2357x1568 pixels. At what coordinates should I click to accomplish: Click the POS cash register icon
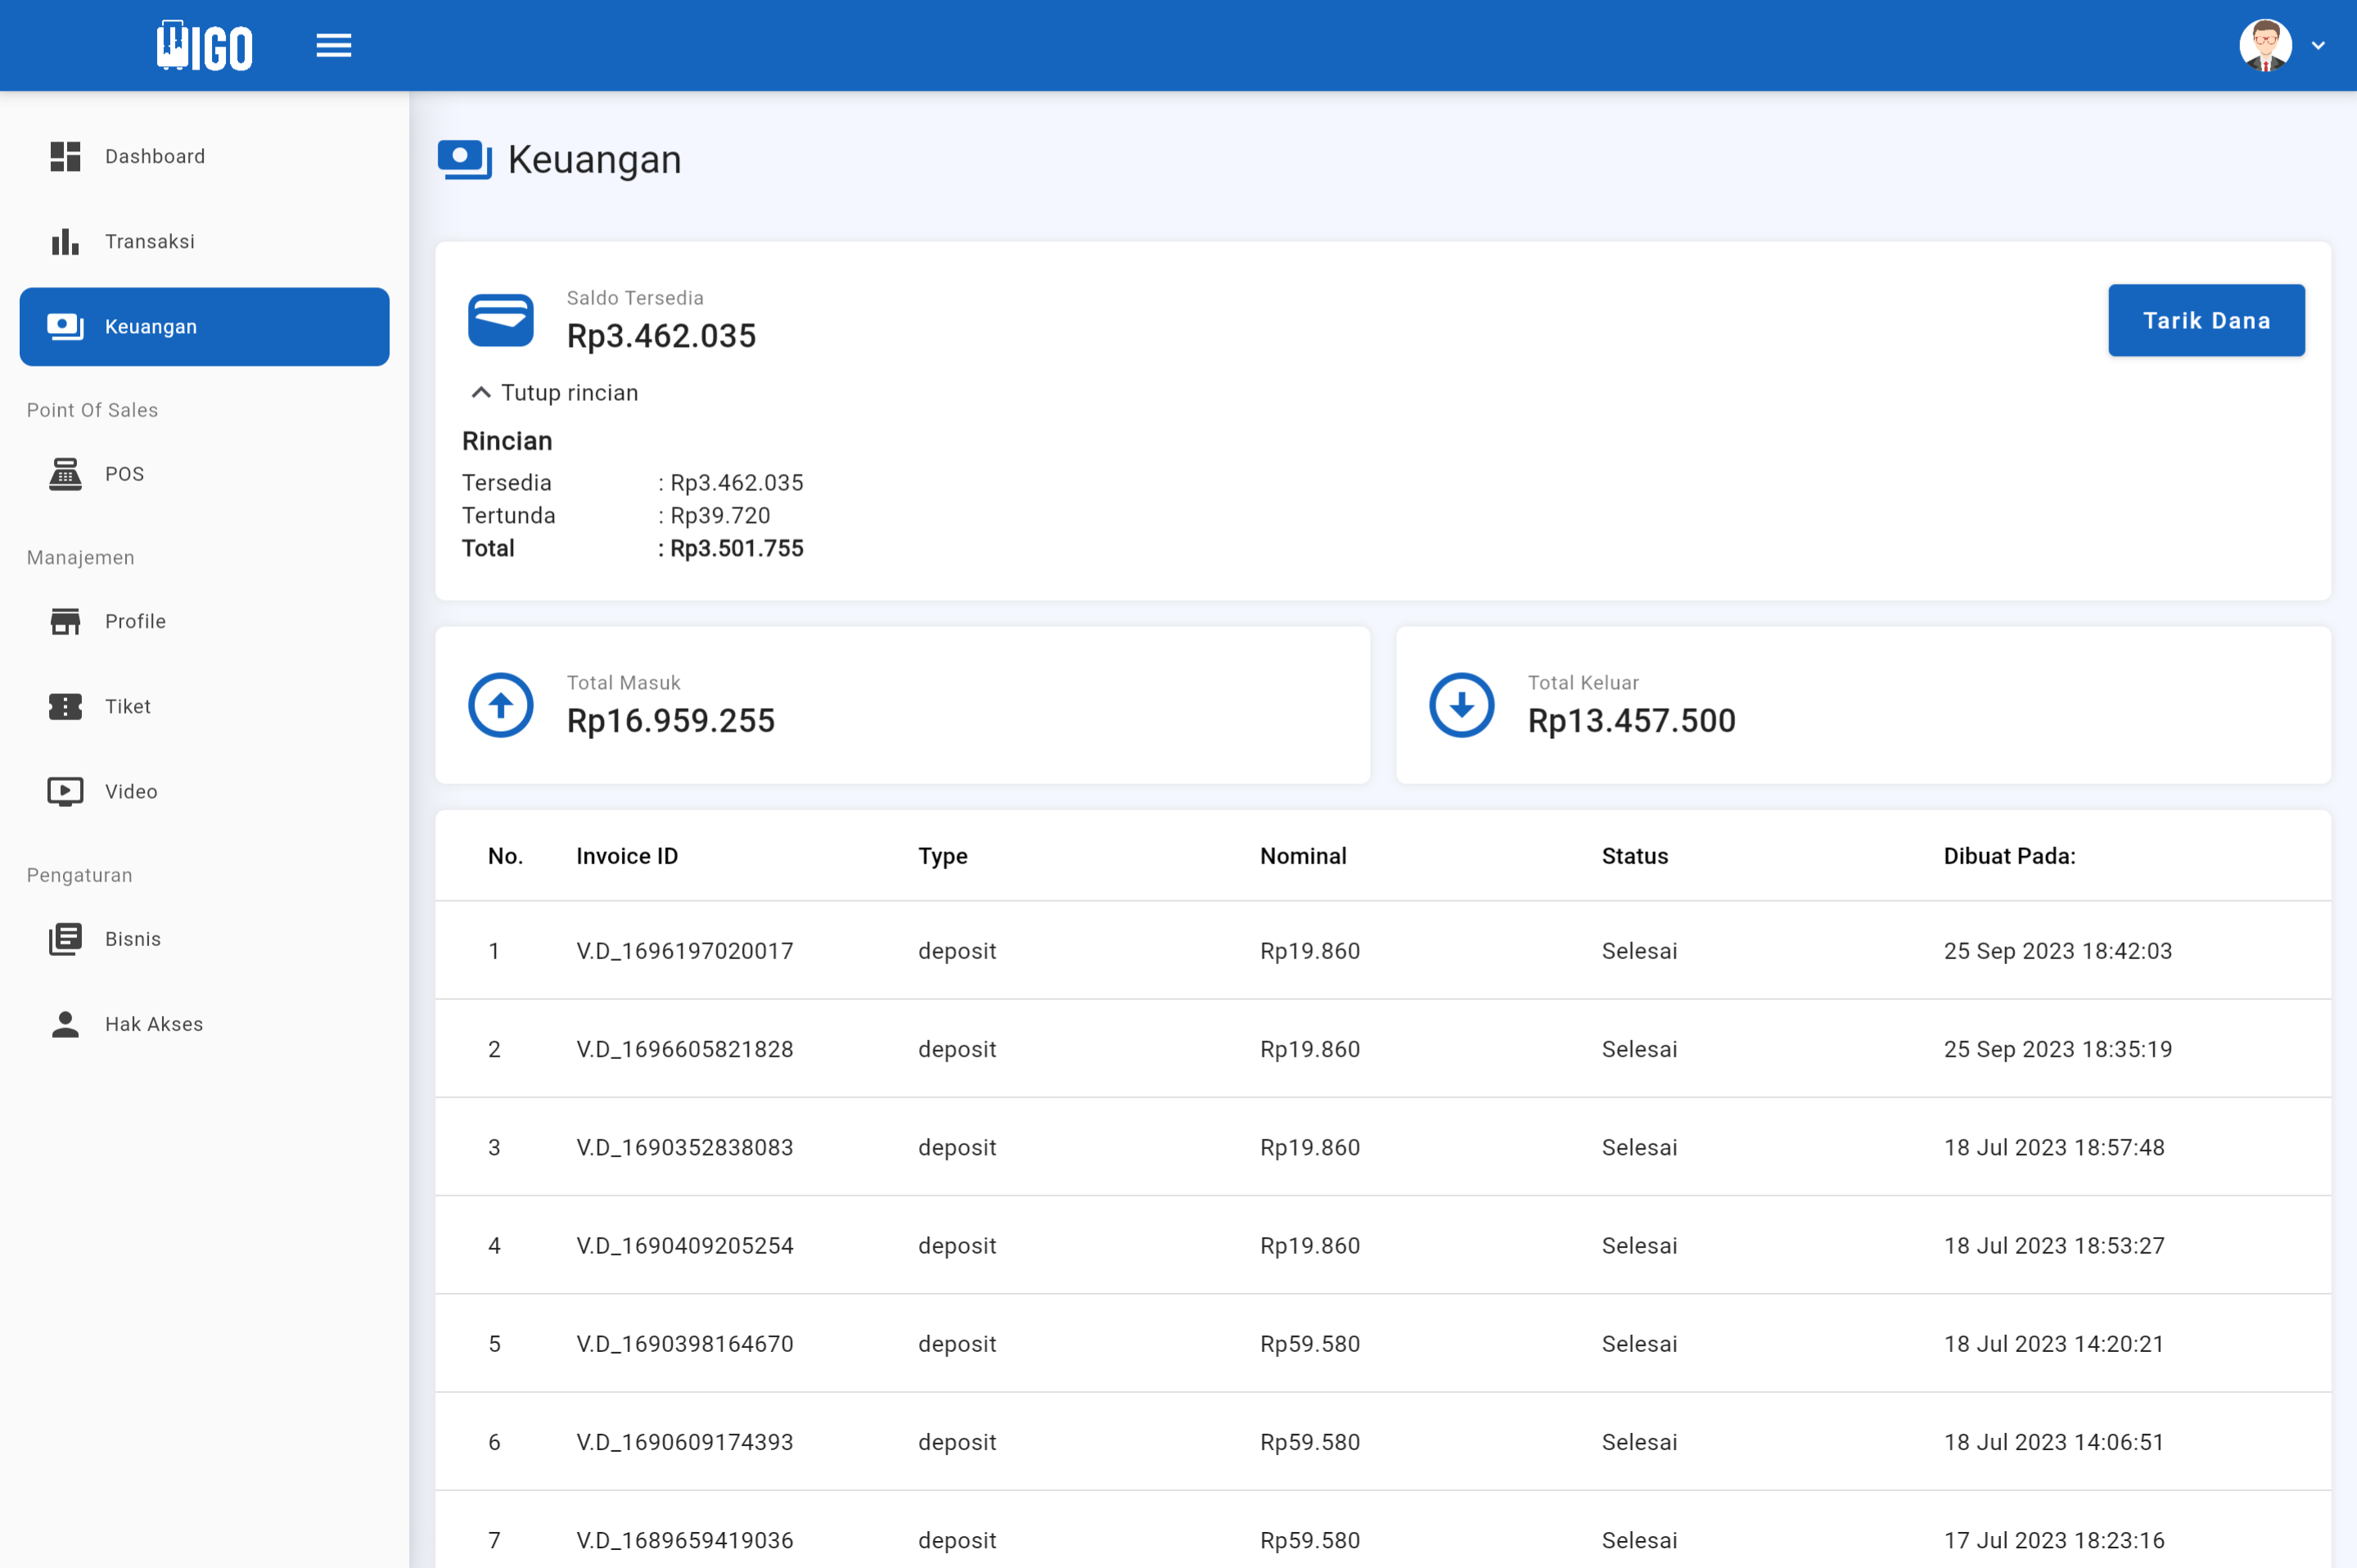click(65, 474)
